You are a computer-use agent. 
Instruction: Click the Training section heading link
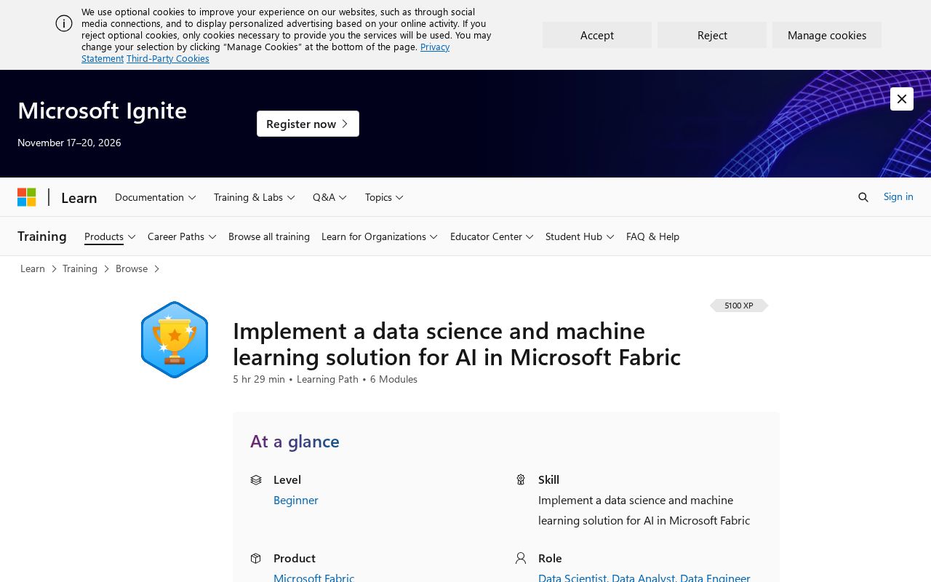coord(42,236)
